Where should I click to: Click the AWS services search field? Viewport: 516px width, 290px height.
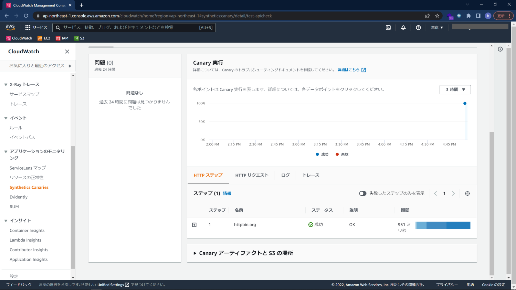(x=134, y=28)
